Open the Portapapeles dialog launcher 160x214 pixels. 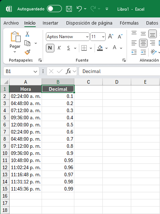point(40,60)
